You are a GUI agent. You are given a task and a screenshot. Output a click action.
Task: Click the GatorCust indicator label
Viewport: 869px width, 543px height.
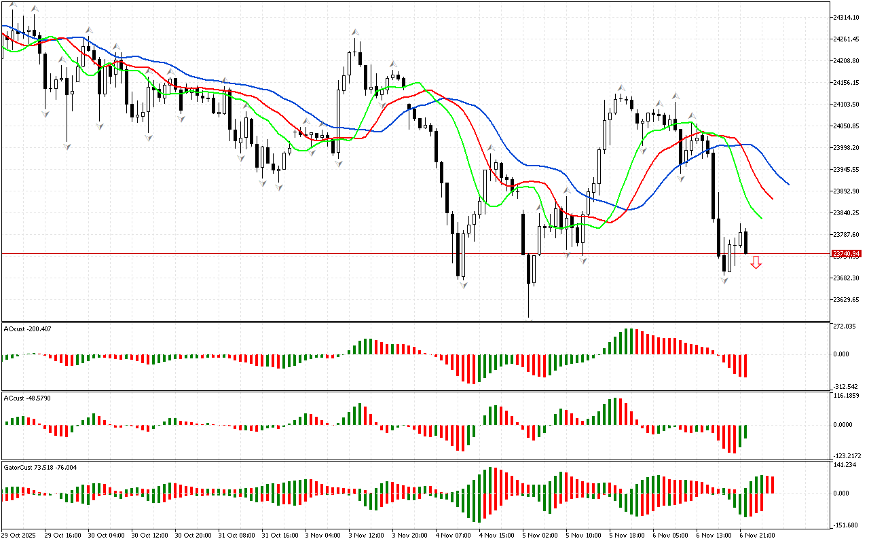40,467
